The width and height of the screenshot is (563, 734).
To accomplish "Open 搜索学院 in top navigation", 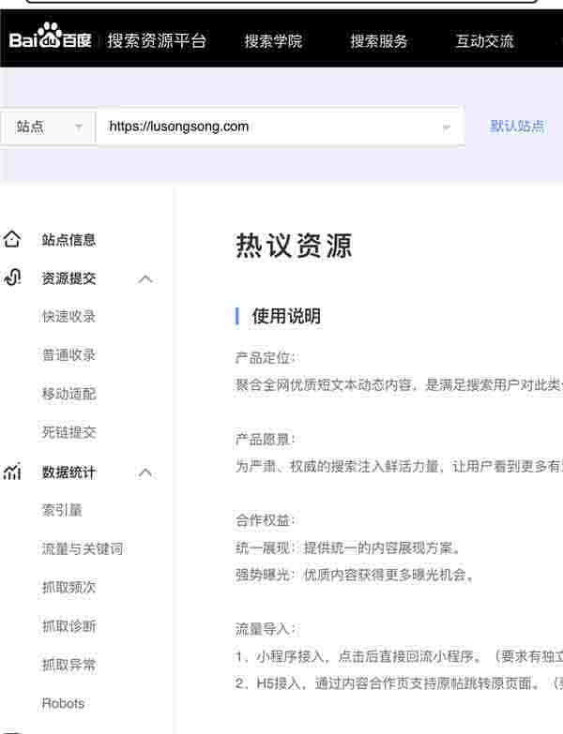I will coord(273,41).
